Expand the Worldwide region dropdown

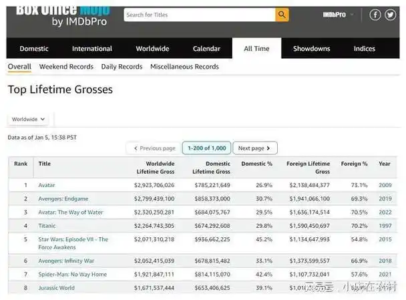[x=29, y=119]
